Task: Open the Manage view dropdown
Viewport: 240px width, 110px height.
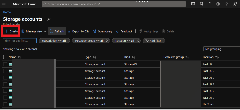Action: 34,31
